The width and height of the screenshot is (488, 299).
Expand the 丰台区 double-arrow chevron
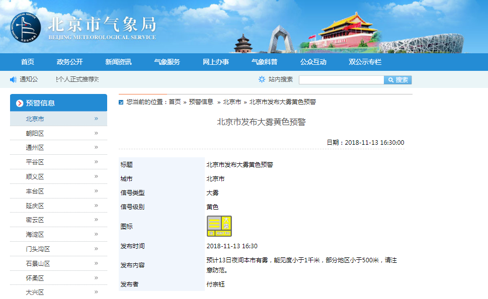pyautogui.click(x=96, y=191)
